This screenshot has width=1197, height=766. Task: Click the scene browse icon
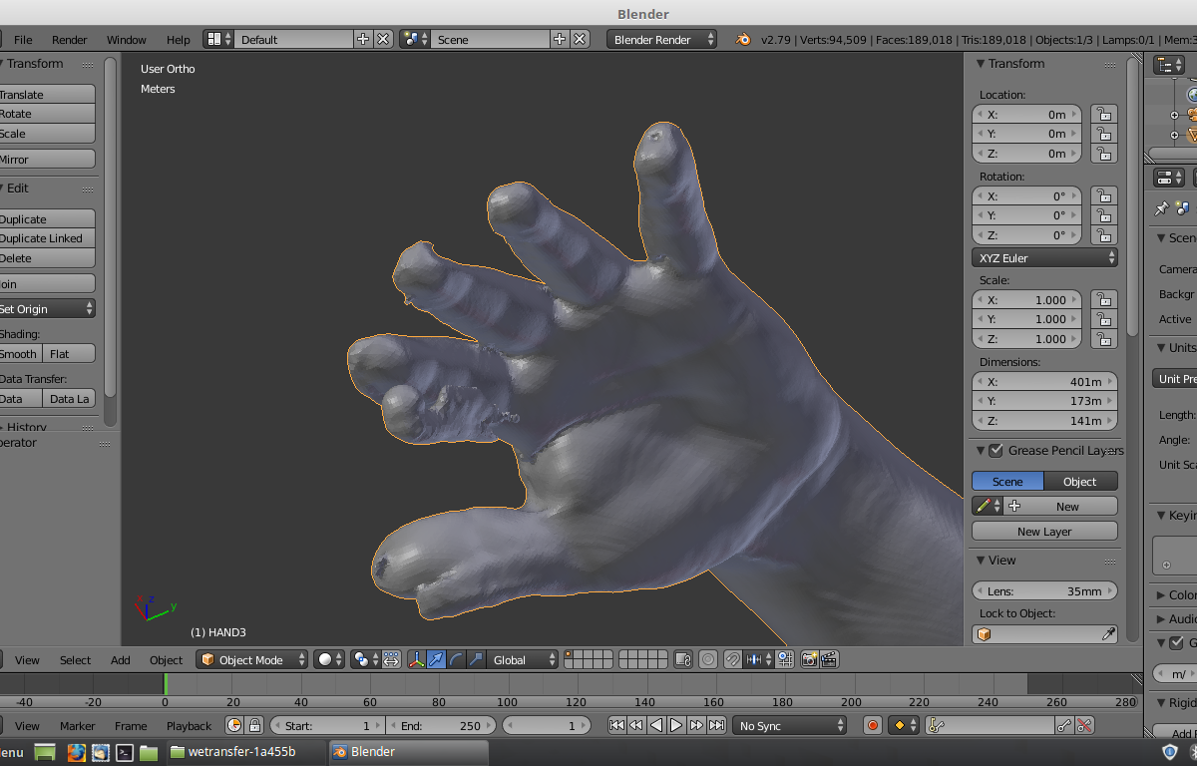pyautogui.click(x=415, y=39)
